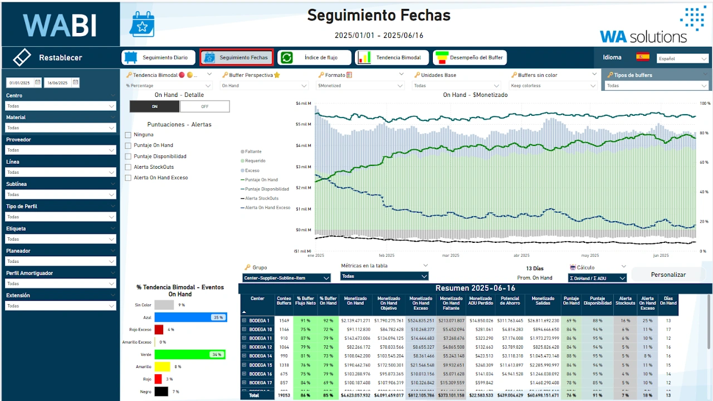Open calendar picker for start date 01/01/2025

click(37, 82)
